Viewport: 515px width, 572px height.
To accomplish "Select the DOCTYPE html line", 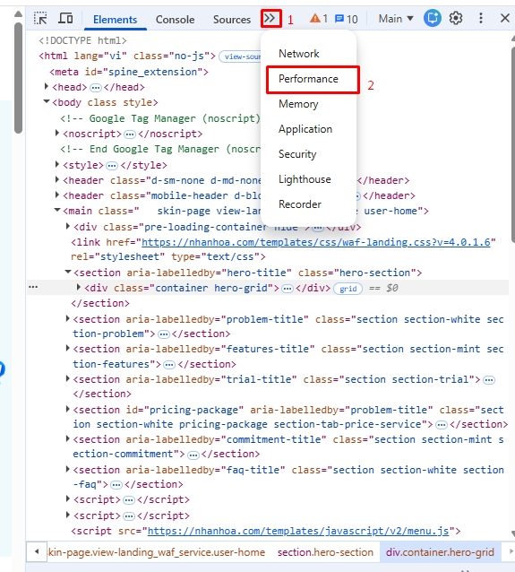I will (82, 40).
